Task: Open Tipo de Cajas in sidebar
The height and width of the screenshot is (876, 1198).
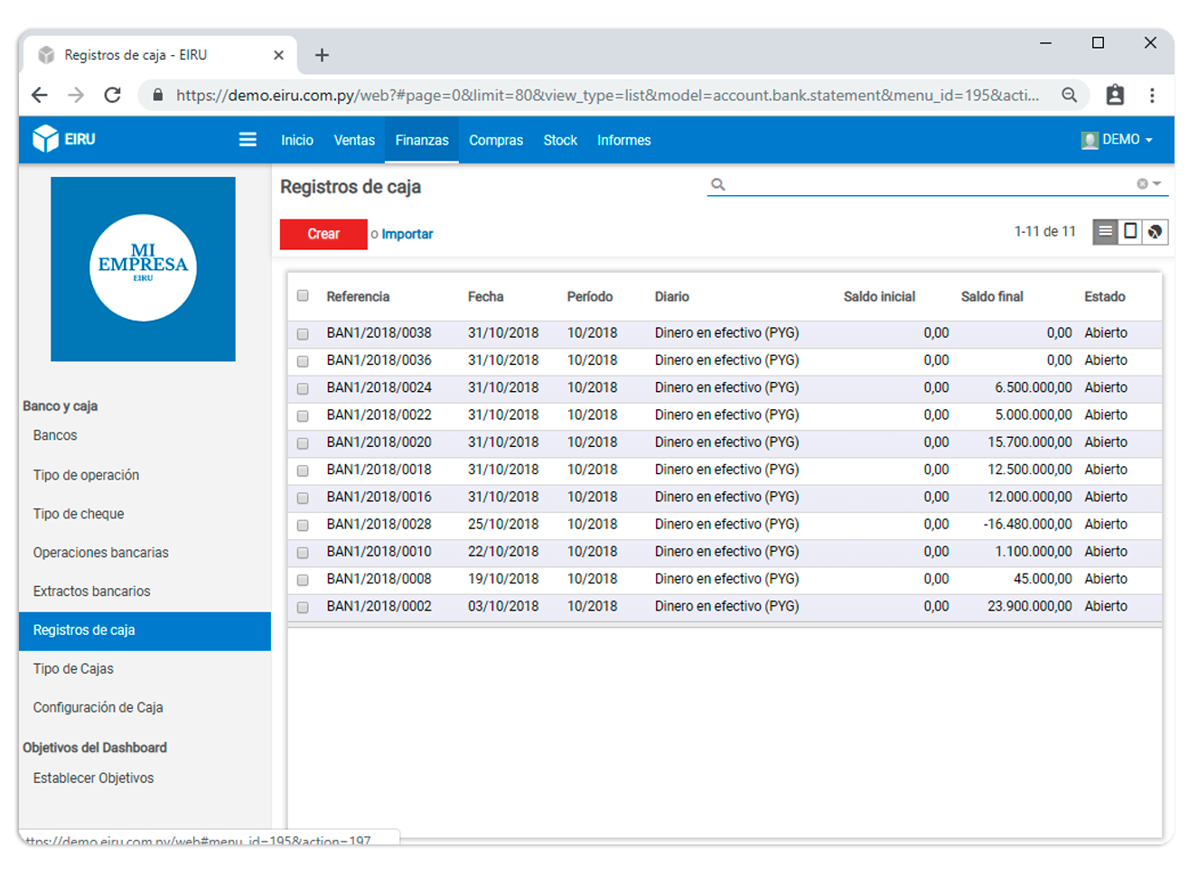Action: click(x=73, y=669)
